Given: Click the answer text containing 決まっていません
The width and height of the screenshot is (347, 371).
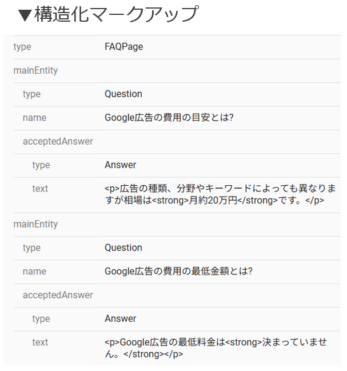Looking at the screenshot, I should coord(216,348).
